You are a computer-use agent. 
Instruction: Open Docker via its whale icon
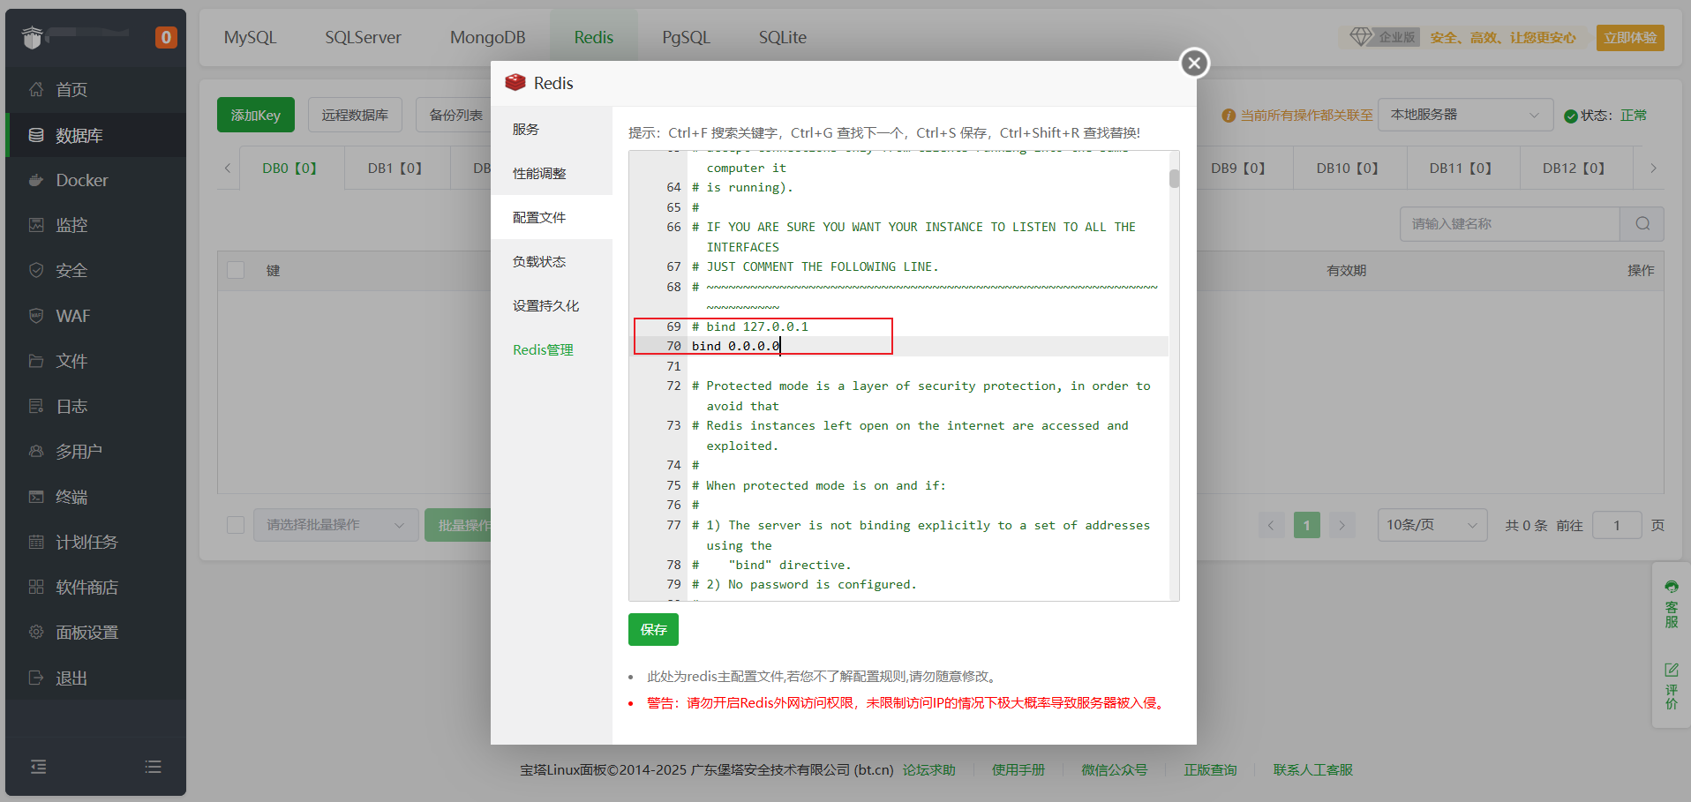(36, 180)
